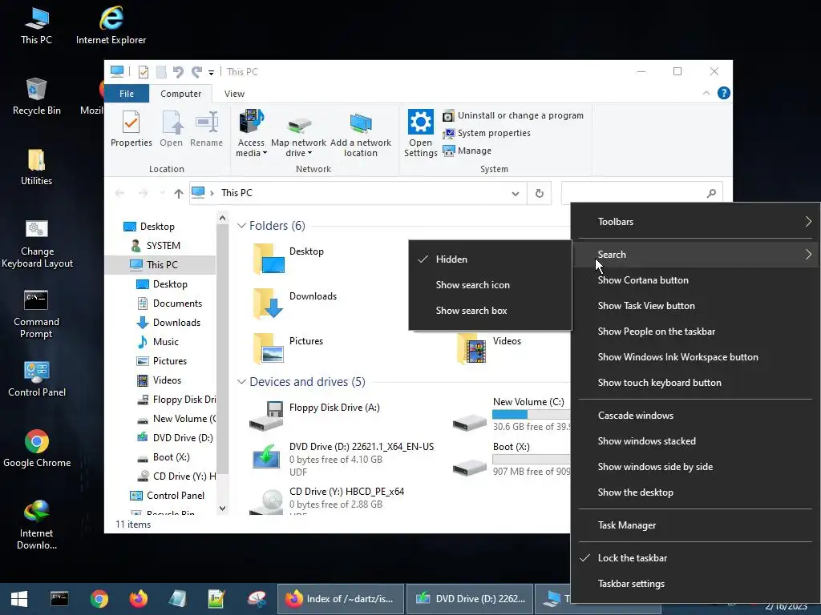Choose Show search box option
This screenshot has width=821, height=615.
click(x=490, y=311)
